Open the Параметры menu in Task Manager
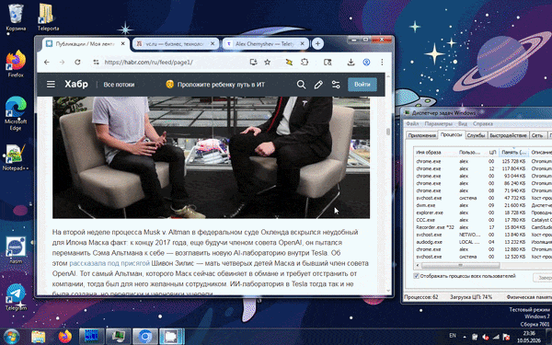This screenshot has height=345, width=552. pyautogui.click(x=438, y=123)
